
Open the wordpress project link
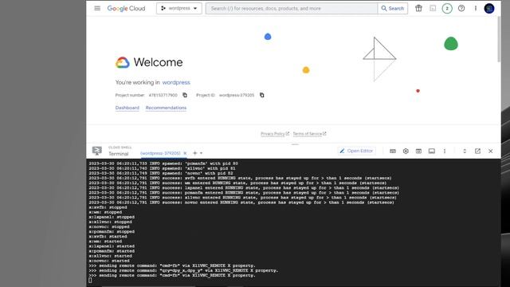(x=176, y=82)
